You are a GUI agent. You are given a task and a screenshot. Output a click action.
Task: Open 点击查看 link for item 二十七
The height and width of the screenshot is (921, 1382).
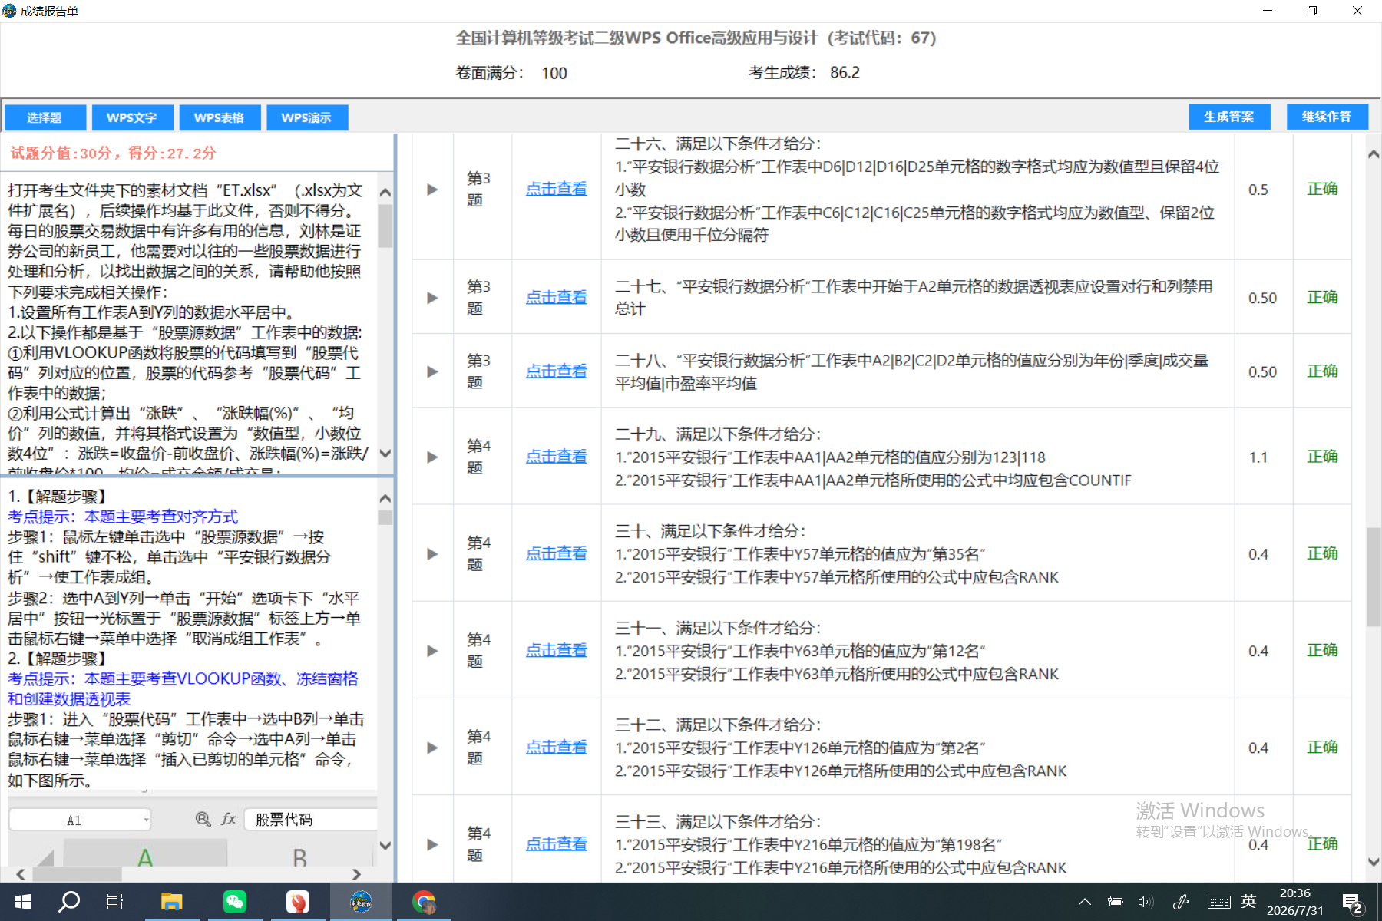[557, 297]
